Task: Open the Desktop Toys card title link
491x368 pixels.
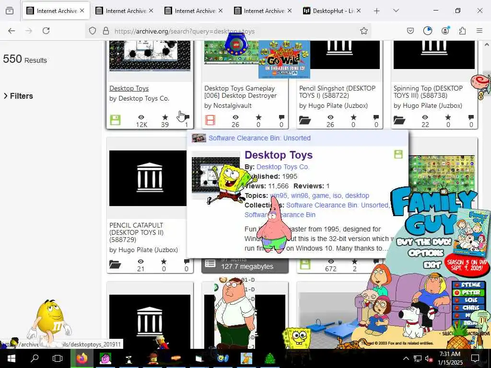Action: point(129,89)
